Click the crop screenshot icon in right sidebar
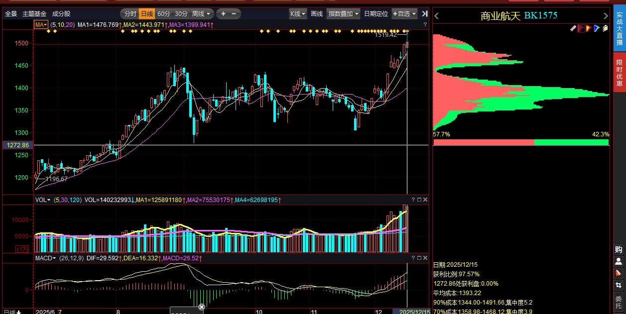 (619, 286)
